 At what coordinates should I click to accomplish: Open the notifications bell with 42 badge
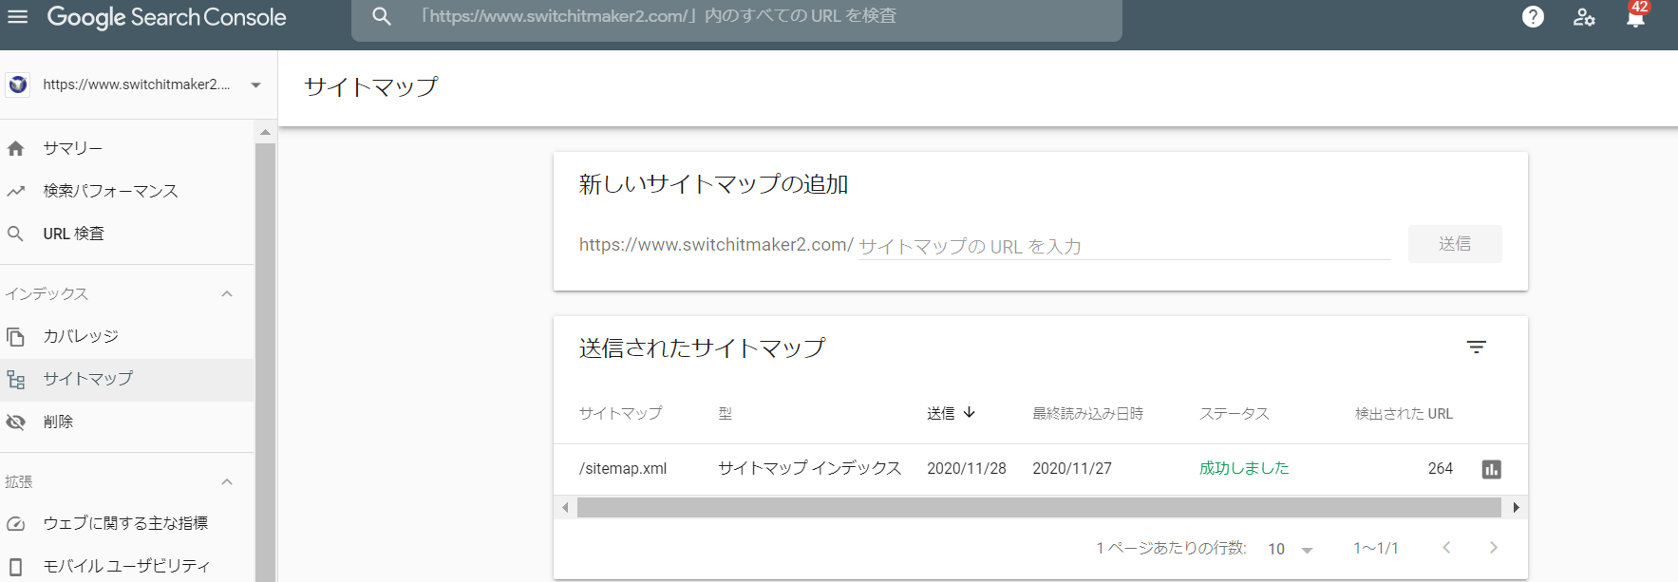(x=1636, y=15)
